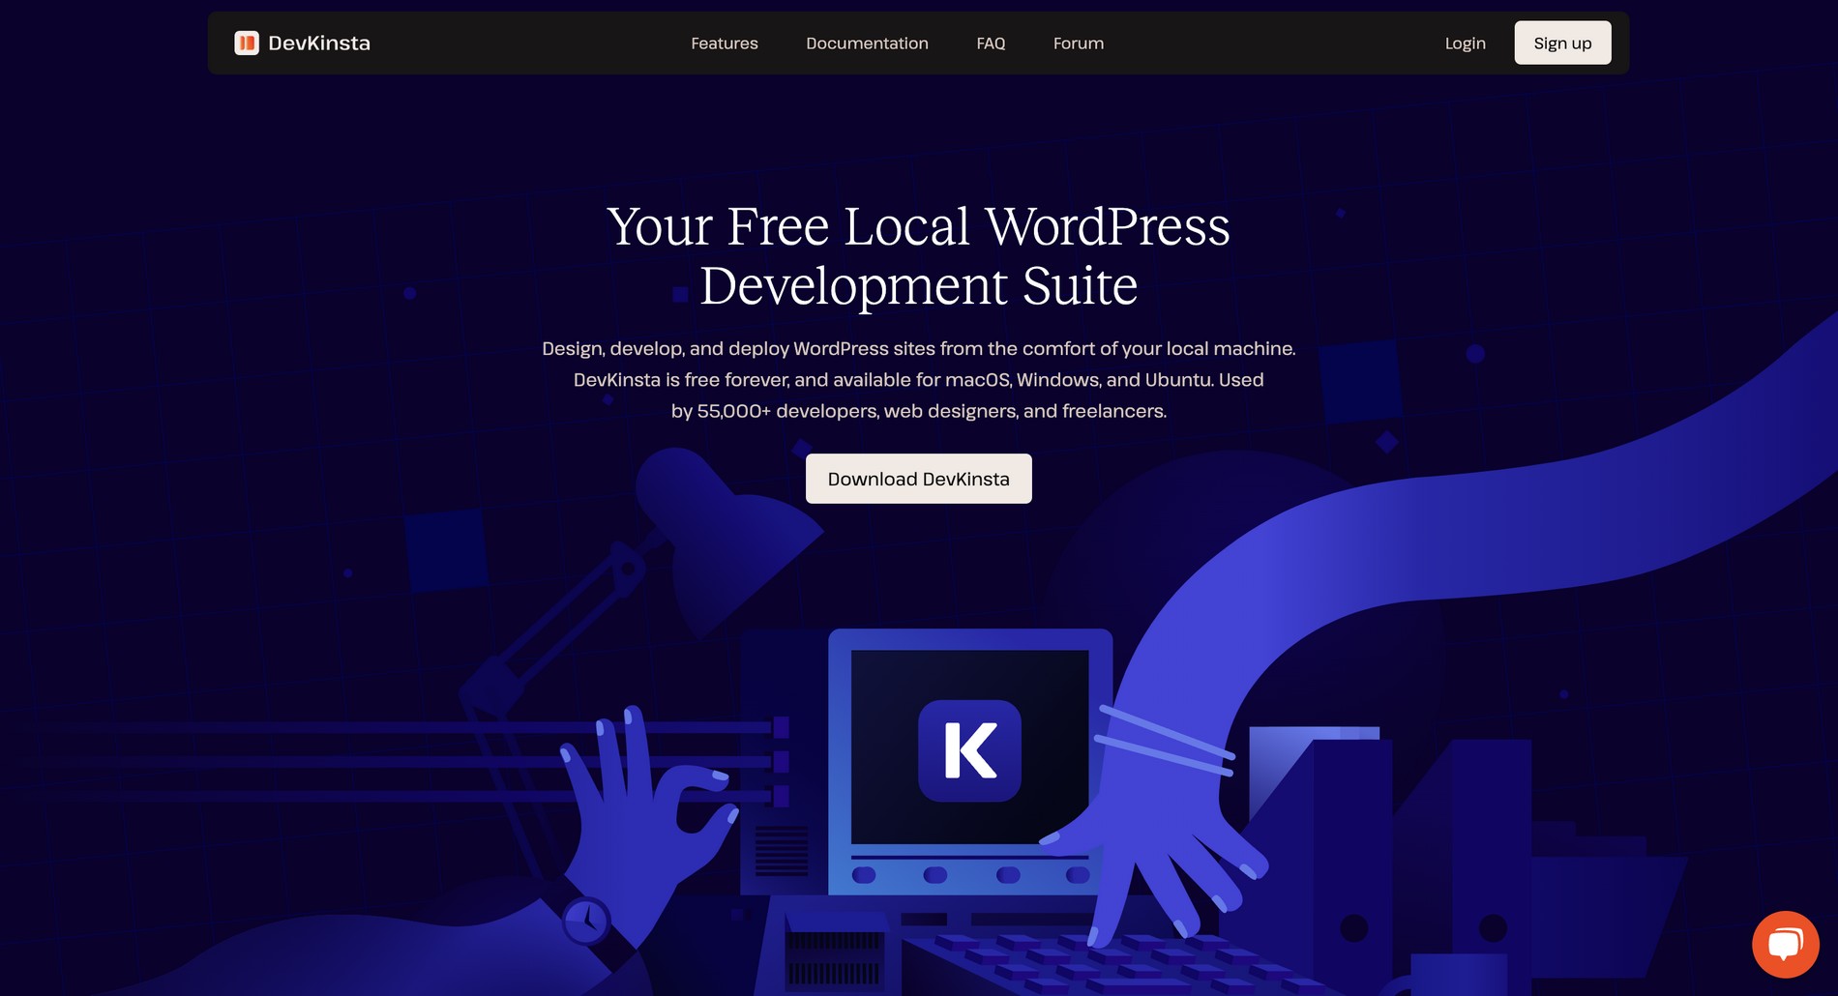The image size is (1838, 996).
Task: Click the DevKinsta orange logo icon
Action: (247, 43)
